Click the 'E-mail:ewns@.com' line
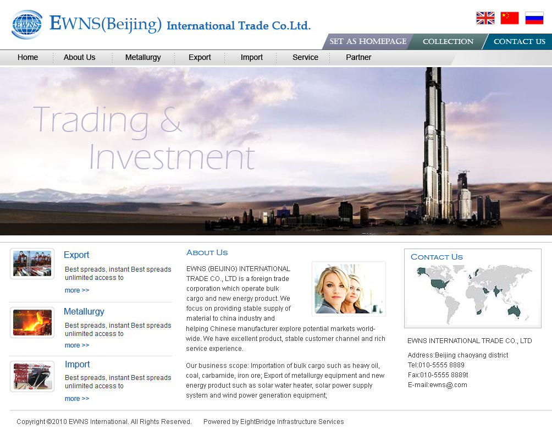Image resolution: width=552 pixels, height=435 pixels. click(438, 385)
